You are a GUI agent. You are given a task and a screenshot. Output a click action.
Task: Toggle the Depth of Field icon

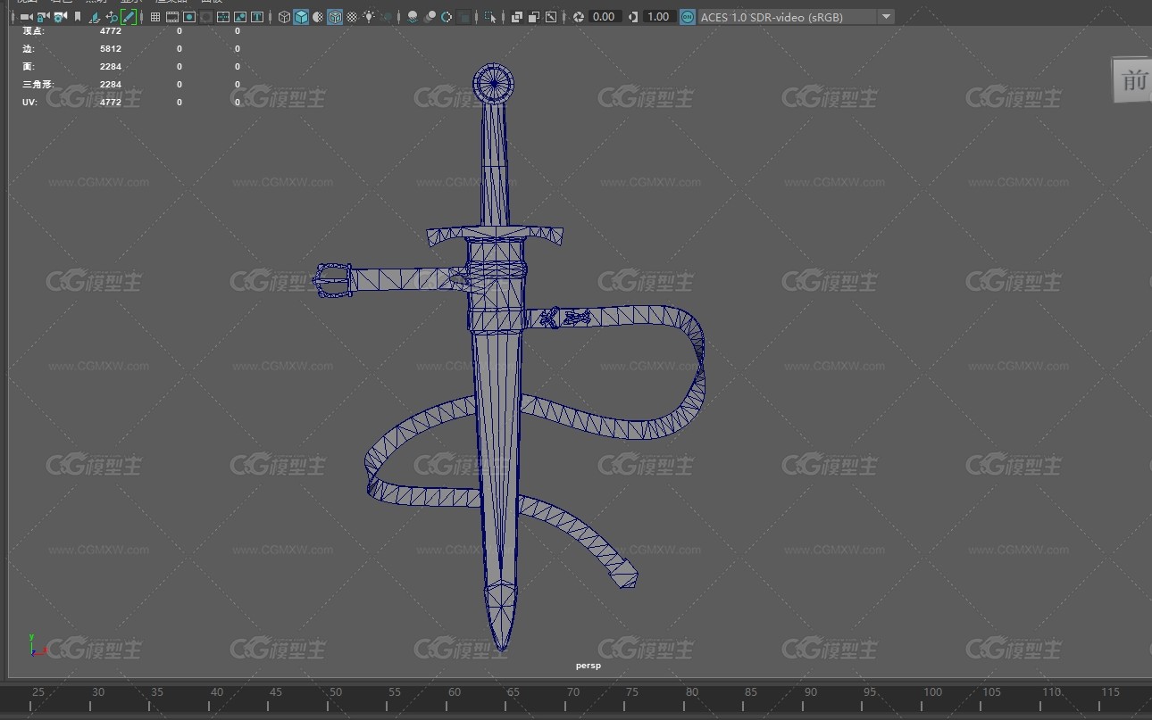coord(464,17)
